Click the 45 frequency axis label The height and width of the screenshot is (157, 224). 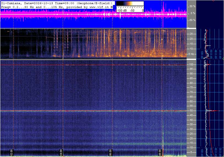point(191,115)
